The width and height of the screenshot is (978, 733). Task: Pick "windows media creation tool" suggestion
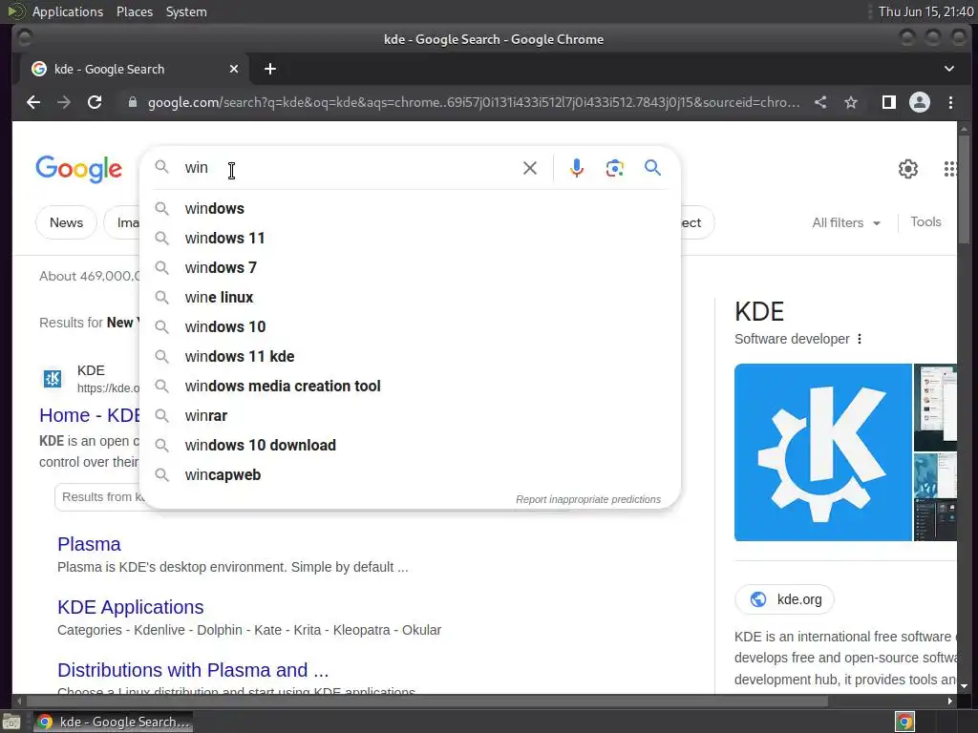tap(410, 387)
